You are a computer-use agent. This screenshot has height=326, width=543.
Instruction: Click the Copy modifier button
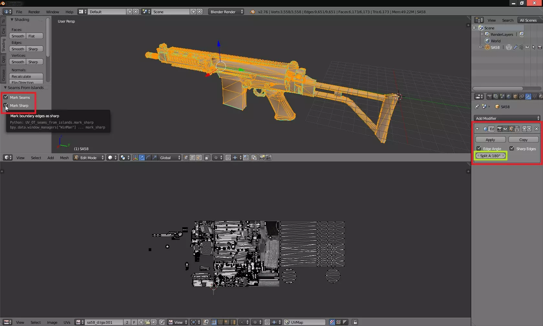pos(523,139)
